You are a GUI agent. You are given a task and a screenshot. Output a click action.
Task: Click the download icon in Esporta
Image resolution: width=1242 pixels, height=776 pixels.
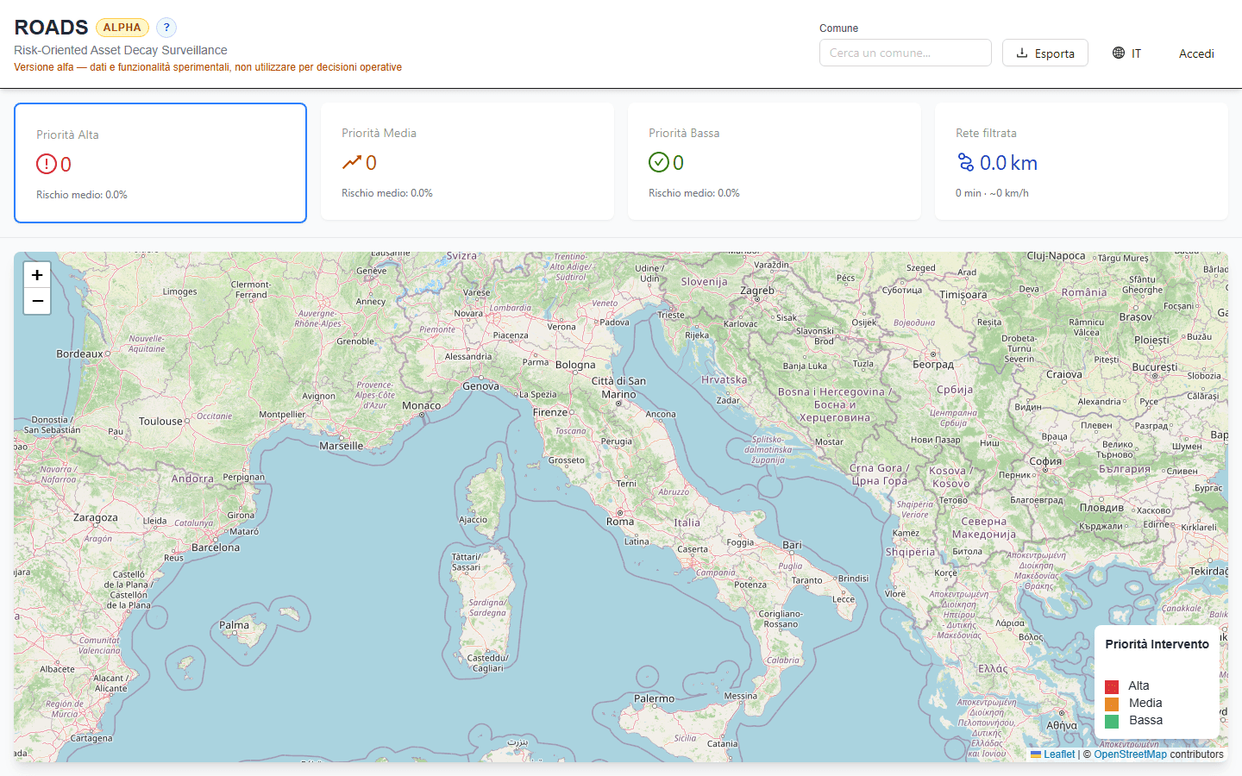click(1022, 53)
